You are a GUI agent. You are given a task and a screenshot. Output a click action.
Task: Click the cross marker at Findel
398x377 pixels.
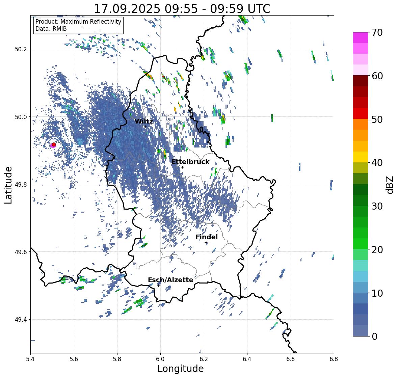tap(206, 243)
